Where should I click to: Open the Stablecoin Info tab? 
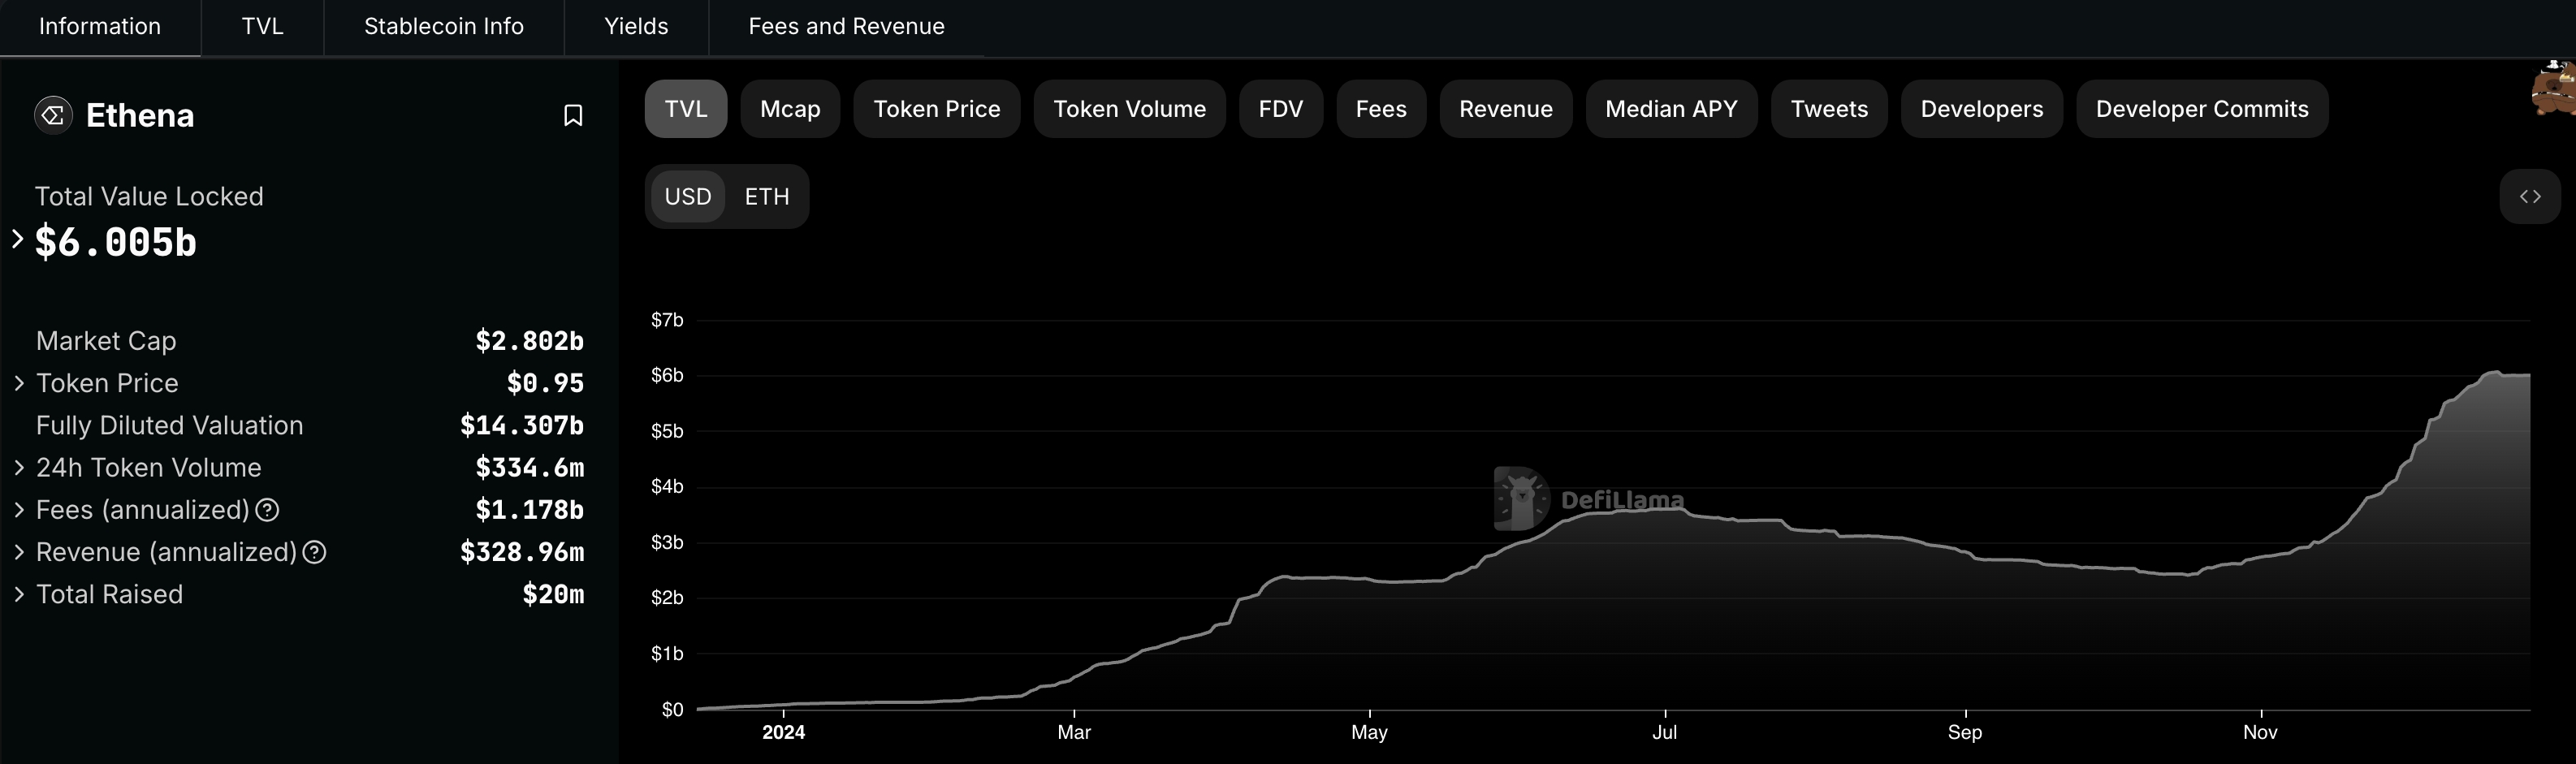444,27
